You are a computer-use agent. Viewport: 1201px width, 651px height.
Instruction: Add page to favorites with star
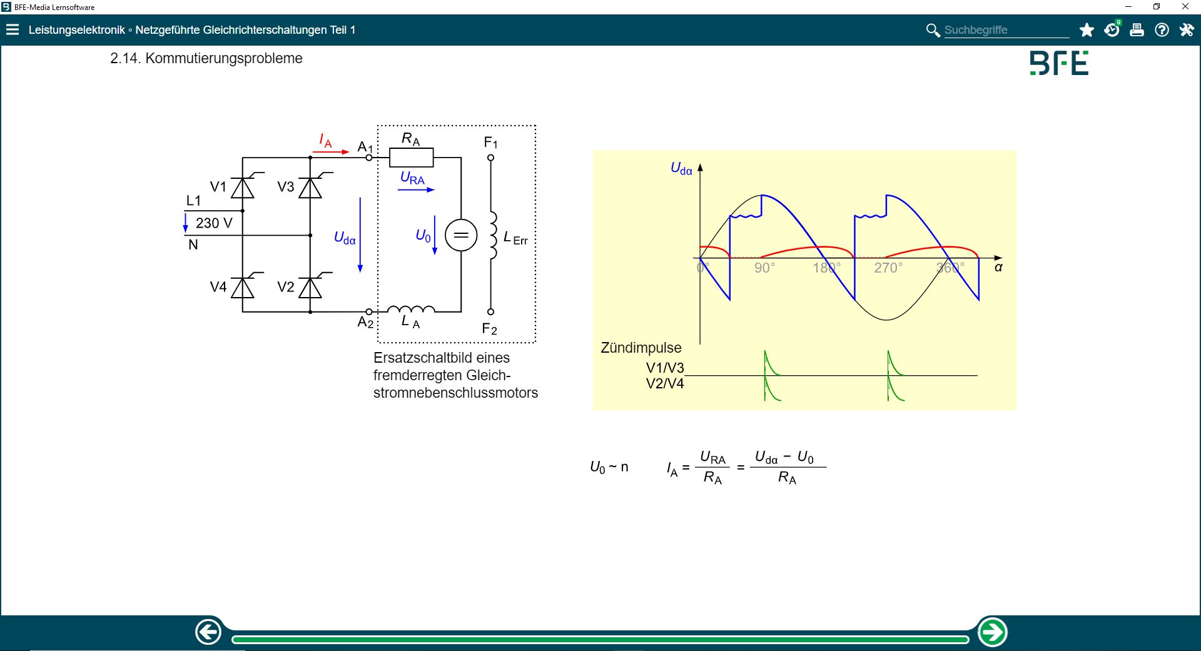tap(1087, 30)
